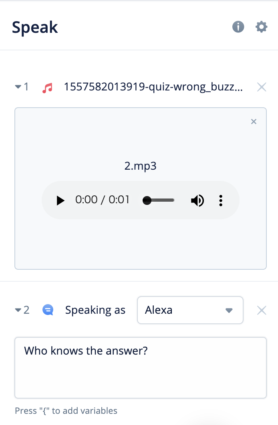Screen dimensions: 278x425
Task: Delete the Speaking as step
Action: click(x=262, y=310)
